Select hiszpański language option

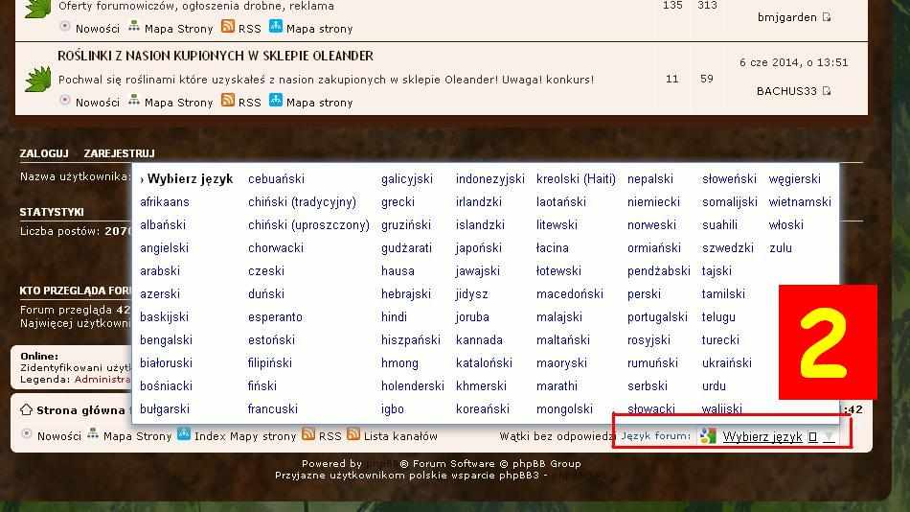point(410,339)
